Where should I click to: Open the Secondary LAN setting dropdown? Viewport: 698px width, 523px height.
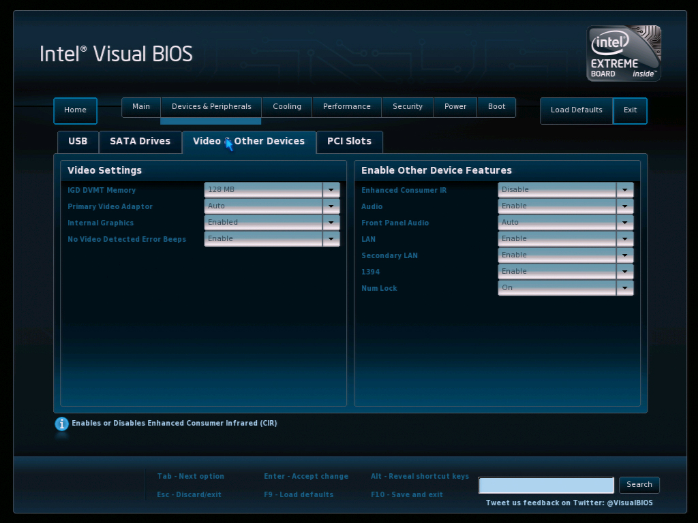pyautogui.click(x=624, y=255)
